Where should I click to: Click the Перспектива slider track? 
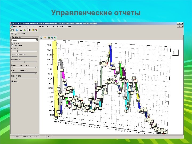(x=24, y=62)
